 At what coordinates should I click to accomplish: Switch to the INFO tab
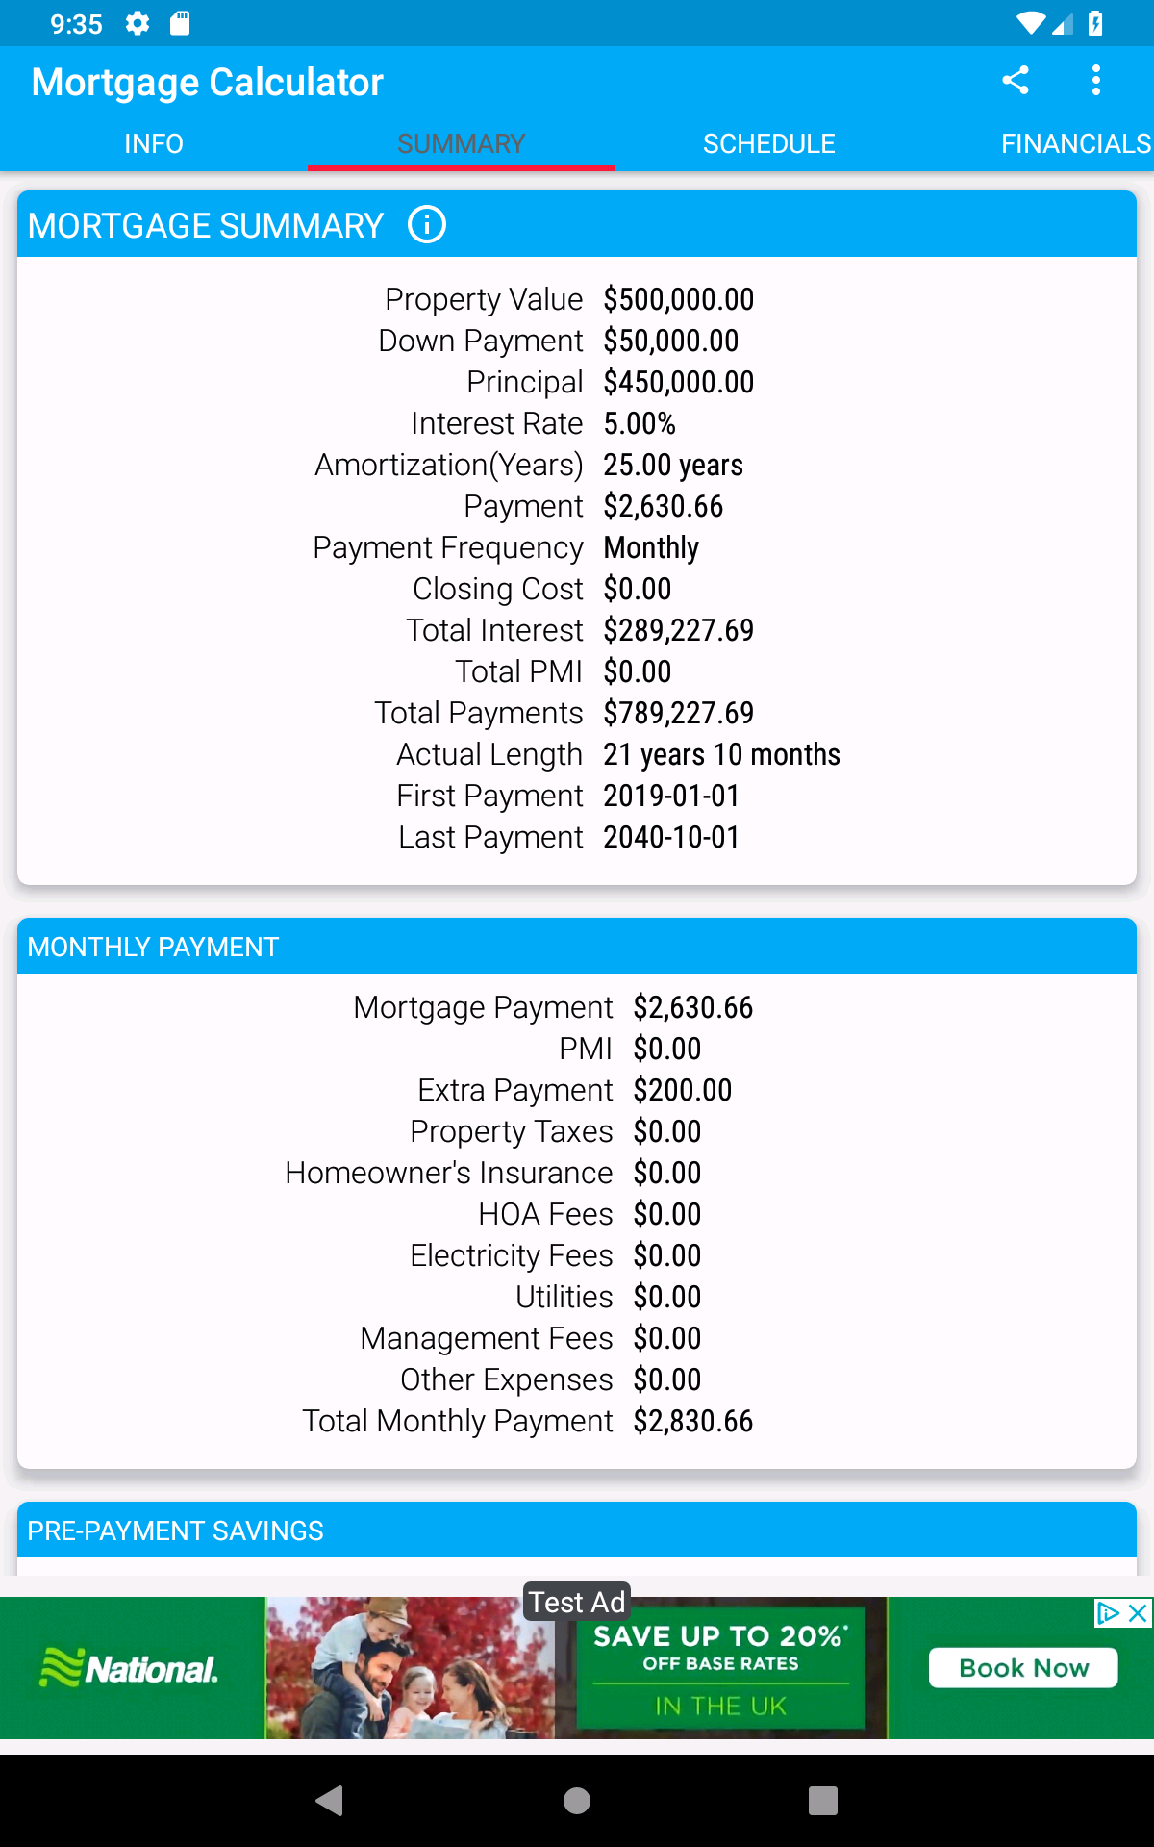click(154, 144)
